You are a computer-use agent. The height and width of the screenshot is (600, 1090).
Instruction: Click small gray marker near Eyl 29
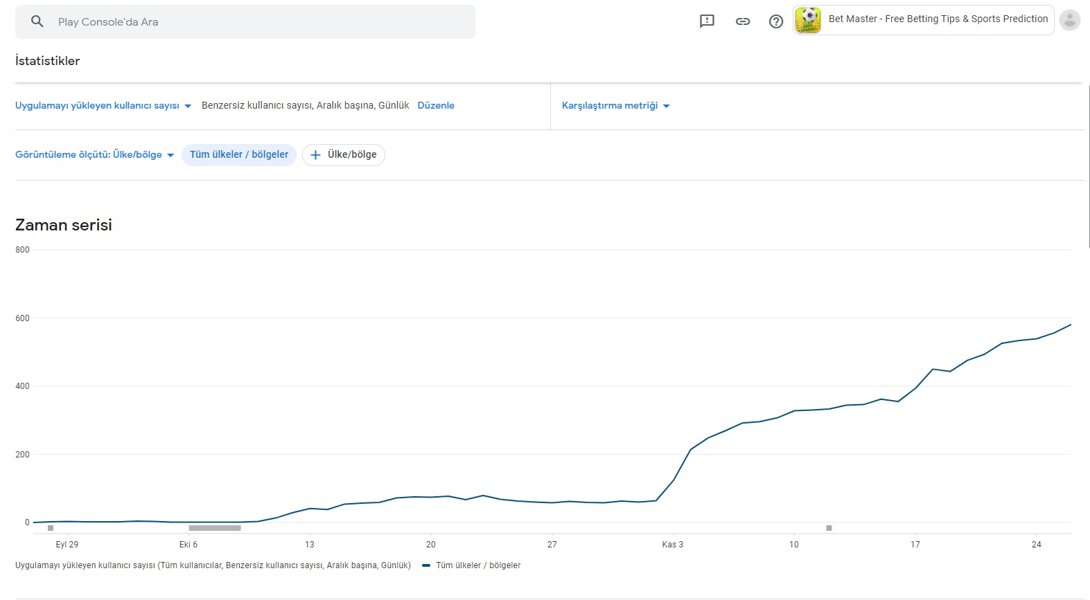pos(51,528)
